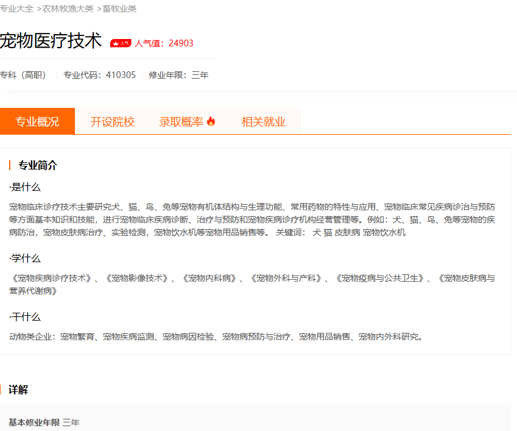Viewport: 517px width, 431px height.
Task: Click the 宠物医疗技术 page title
Action: point(51,41)
